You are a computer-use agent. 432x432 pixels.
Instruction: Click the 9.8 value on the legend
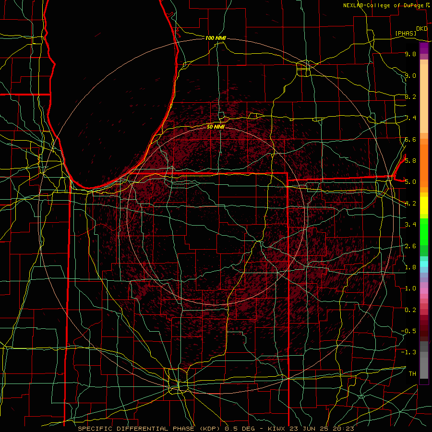tap(410, 54)
